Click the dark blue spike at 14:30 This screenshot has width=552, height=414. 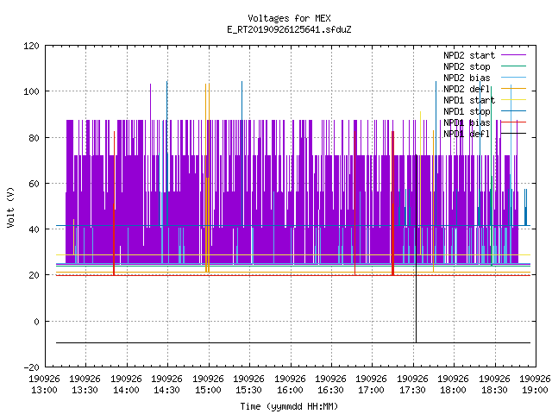pos(166,154)
